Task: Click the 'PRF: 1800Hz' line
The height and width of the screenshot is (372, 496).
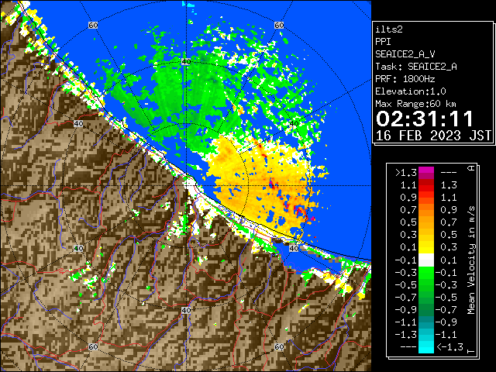Action: click(405, 79)
